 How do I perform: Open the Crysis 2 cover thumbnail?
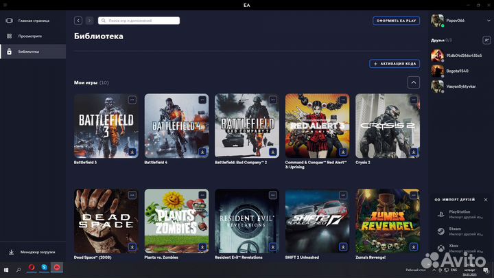point(388,126)
